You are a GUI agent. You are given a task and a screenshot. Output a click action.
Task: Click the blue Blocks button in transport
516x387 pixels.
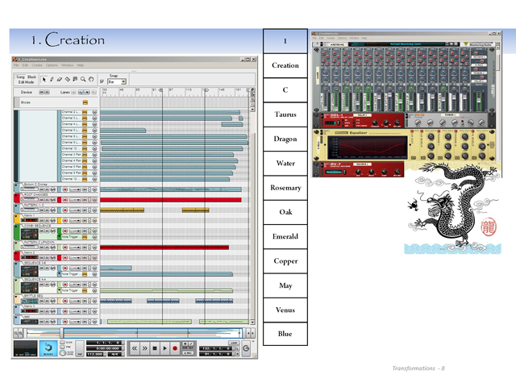[x=48, y=348]
